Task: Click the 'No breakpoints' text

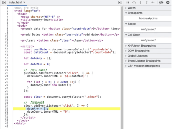Action: (x=148, y=18)
